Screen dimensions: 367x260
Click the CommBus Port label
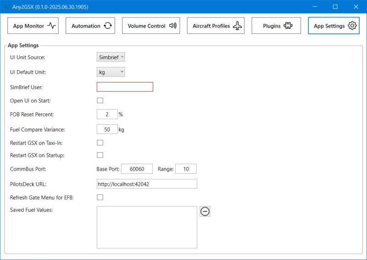(28, 169)
